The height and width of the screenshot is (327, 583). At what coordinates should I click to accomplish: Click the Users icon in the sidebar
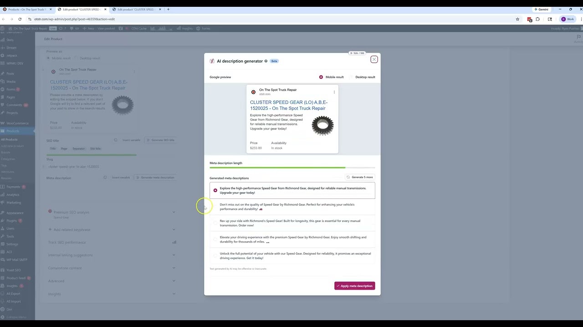click(3, 228)
